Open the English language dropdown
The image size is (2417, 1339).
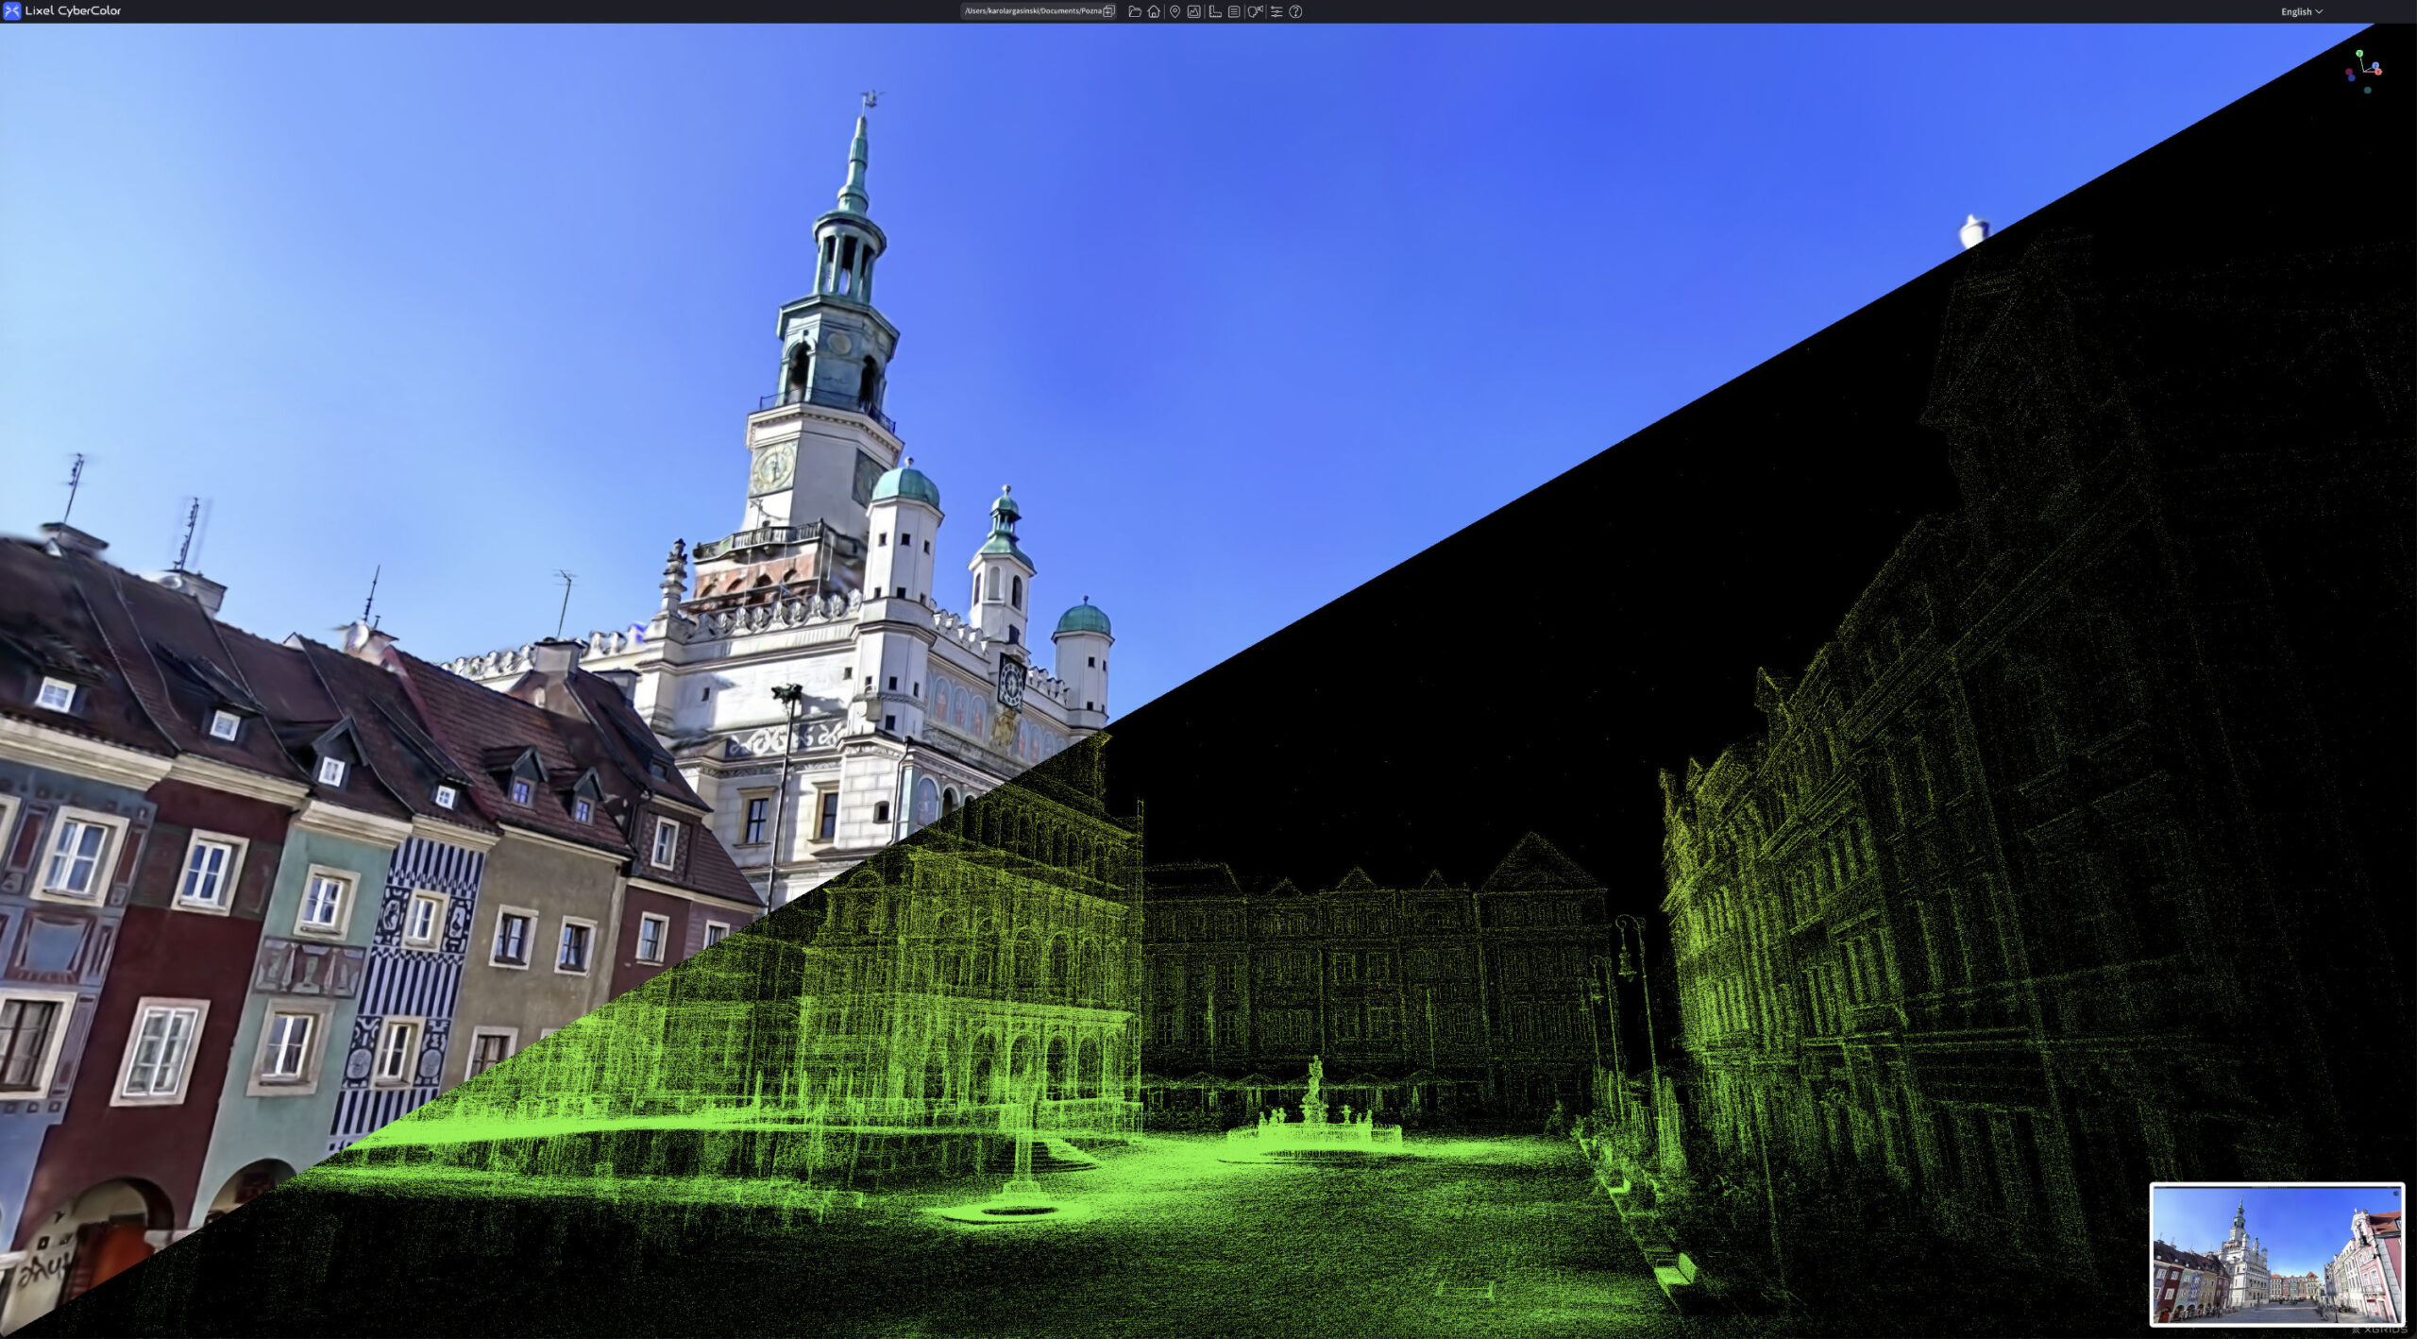click(2302, 11)
